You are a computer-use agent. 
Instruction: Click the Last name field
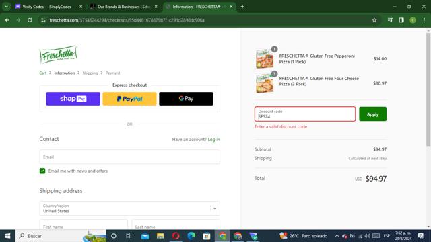click(176, 225)
